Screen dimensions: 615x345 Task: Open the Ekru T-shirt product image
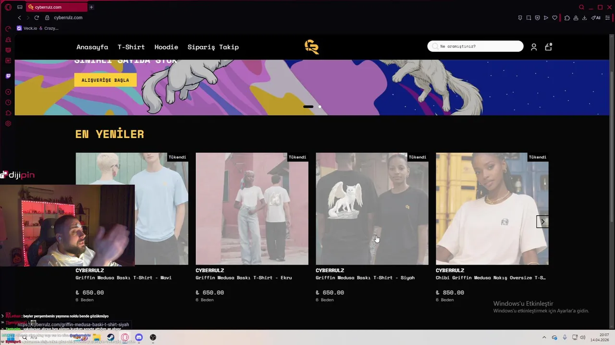252,208
